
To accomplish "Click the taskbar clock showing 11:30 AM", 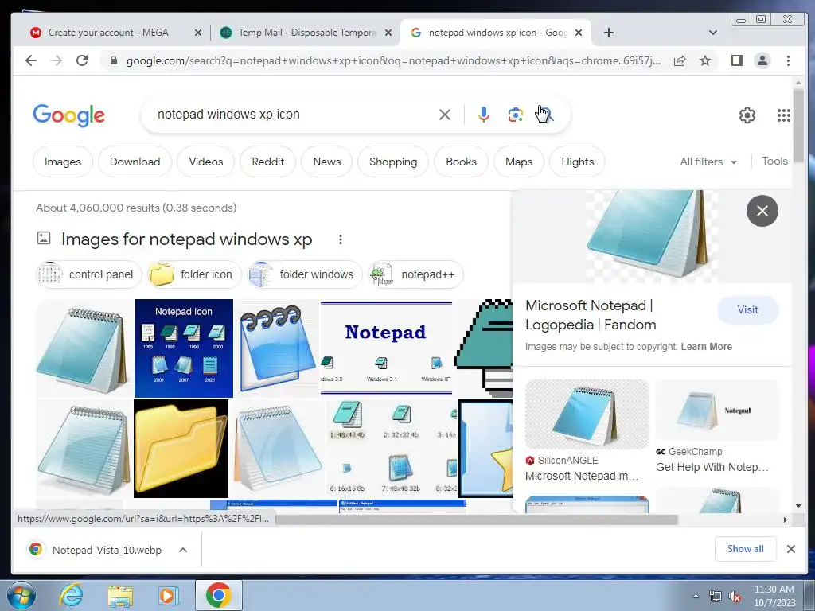I will click(x=774, y=596).
